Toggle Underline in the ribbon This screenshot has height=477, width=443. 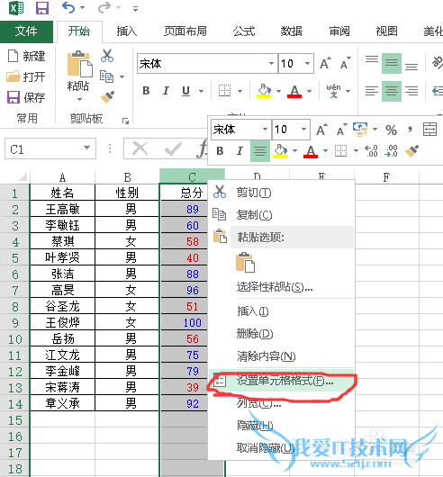pos(185,91)
